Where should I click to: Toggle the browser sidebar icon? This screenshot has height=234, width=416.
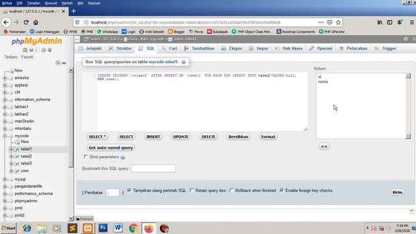click(389, 22)
